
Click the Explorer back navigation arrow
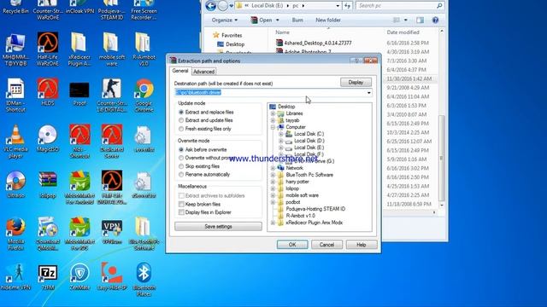point(211,6)
